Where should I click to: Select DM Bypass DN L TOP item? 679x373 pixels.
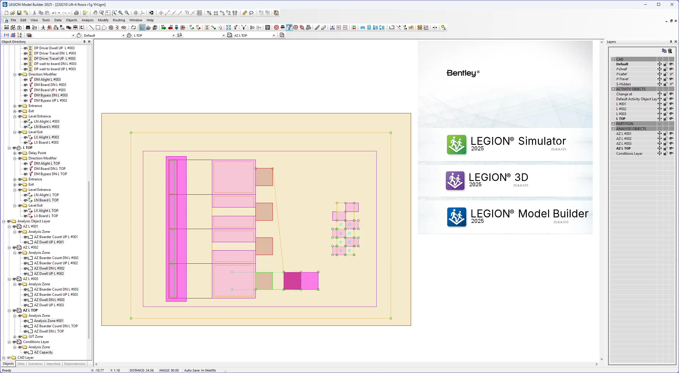pos(50,174)
